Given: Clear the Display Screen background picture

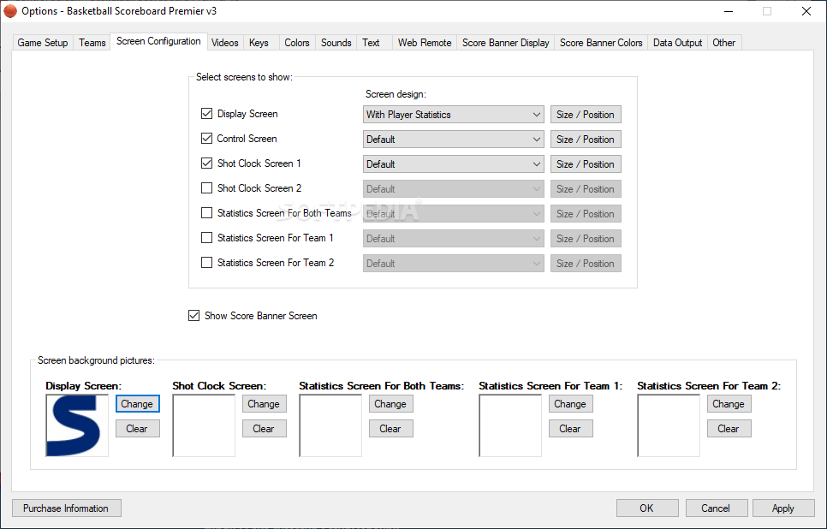Looking at the screenshot, I should [137, 428].
